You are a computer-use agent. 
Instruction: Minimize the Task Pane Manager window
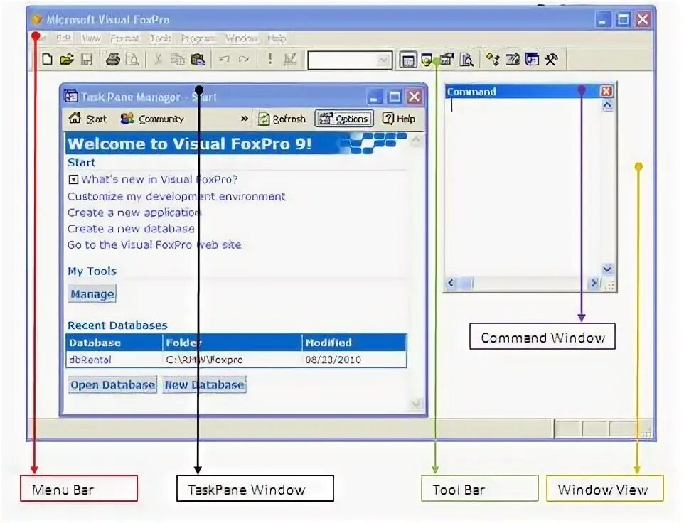click(374, 97)
